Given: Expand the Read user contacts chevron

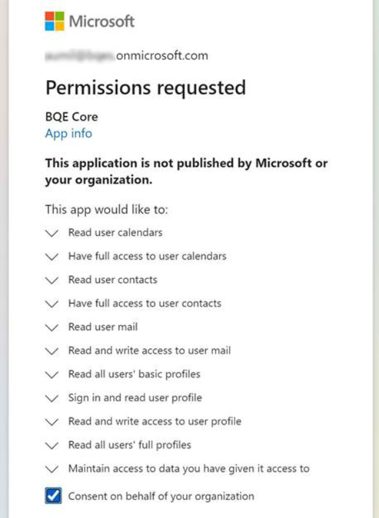Looking at the screenshot, I should 52,280.
